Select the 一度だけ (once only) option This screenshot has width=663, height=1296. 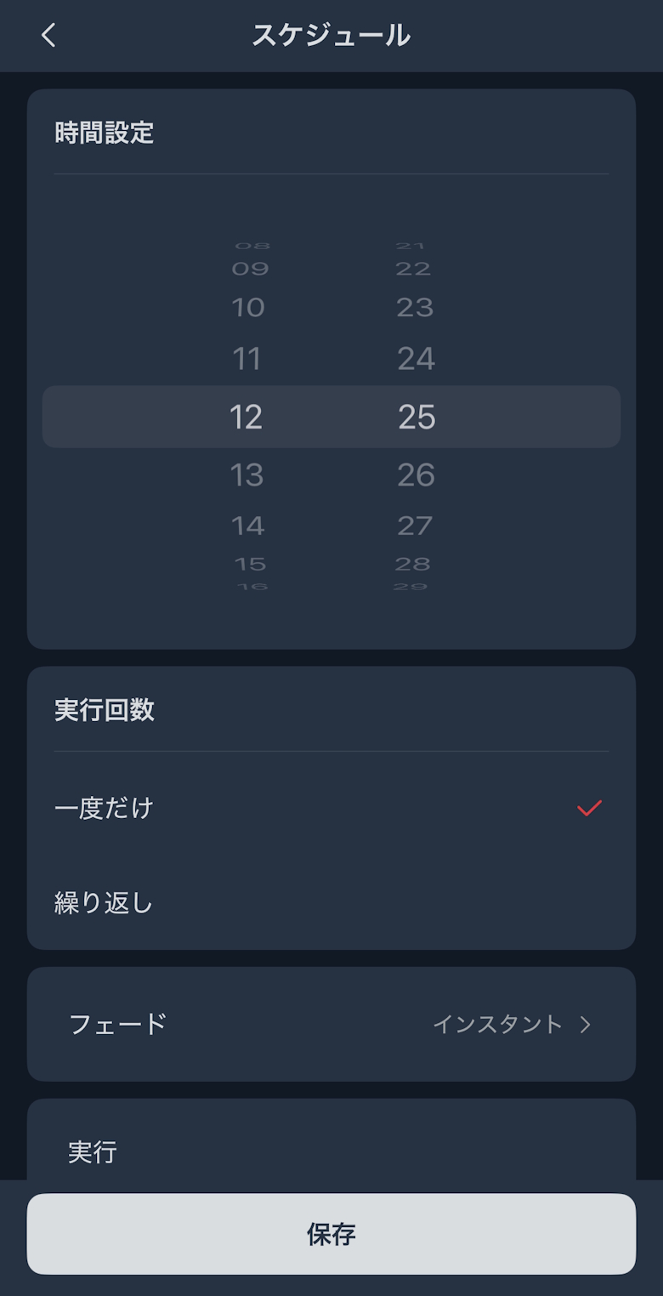(x=104, y=808)
